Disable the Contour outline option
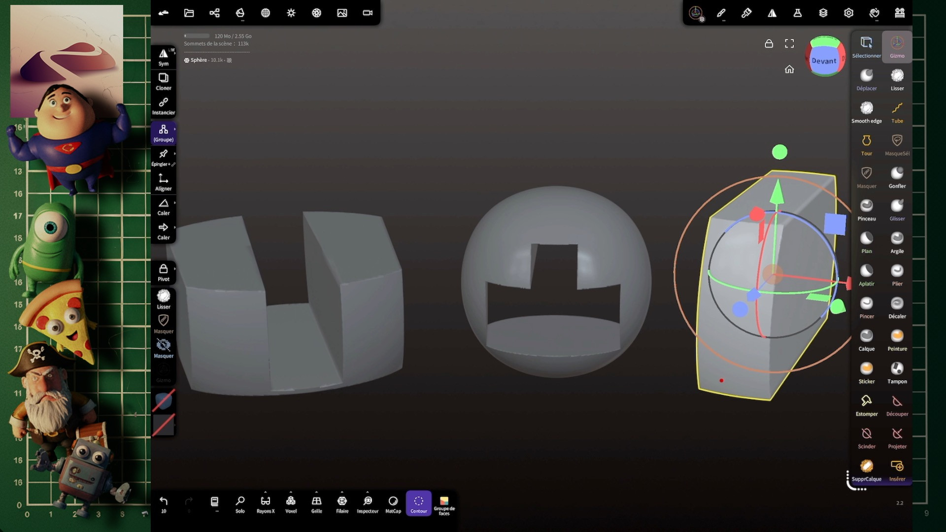 (x=418, y=504)
